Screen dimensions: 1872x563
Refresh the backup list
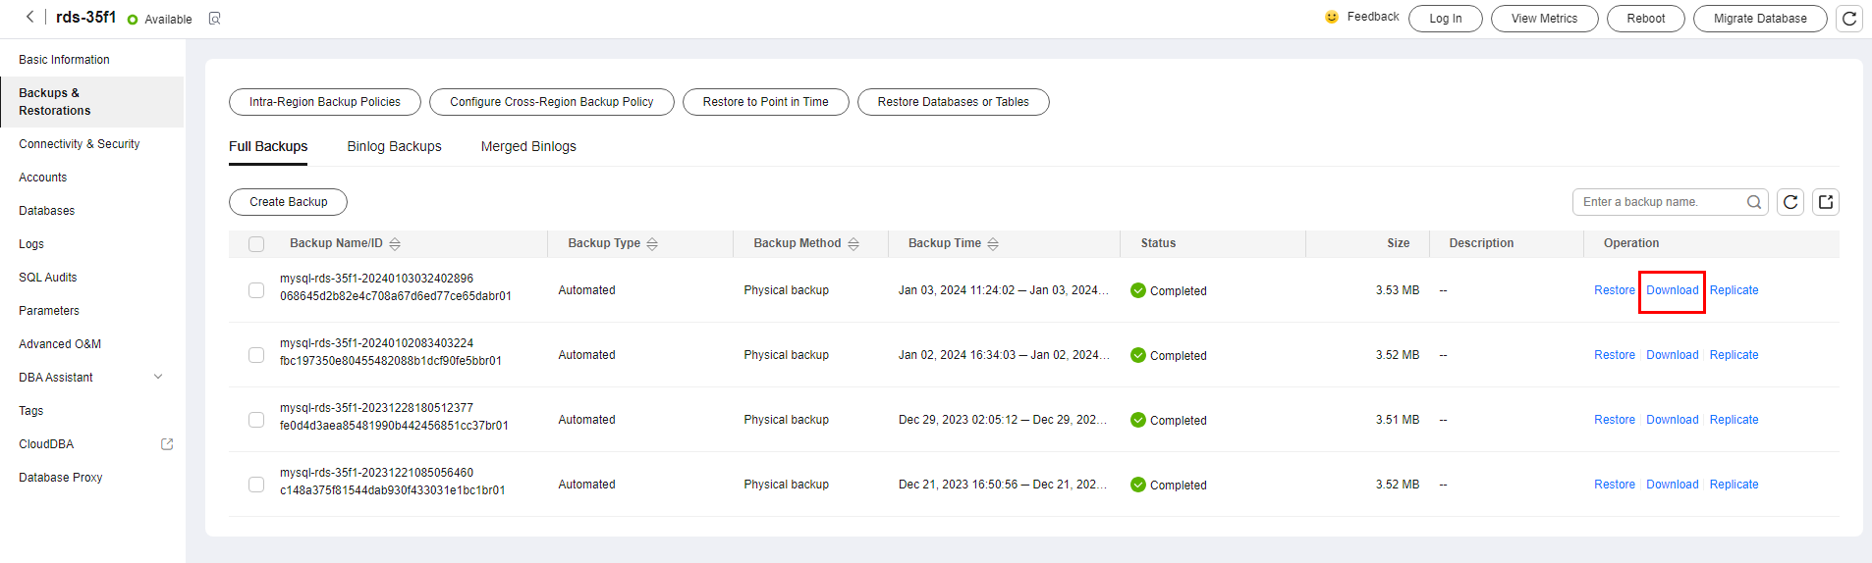(x=1790, y=202)
